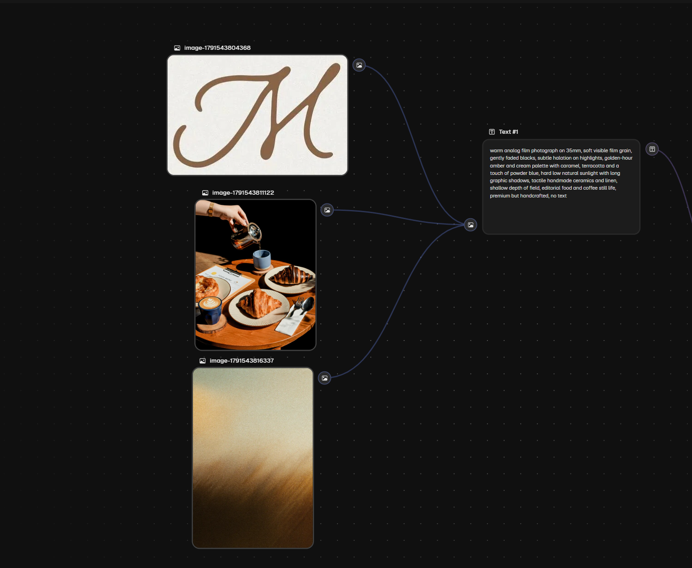Click image icon beside image-1791543816337 label
The width and height of the screenshot is (692, 568).
click(203, 361)
